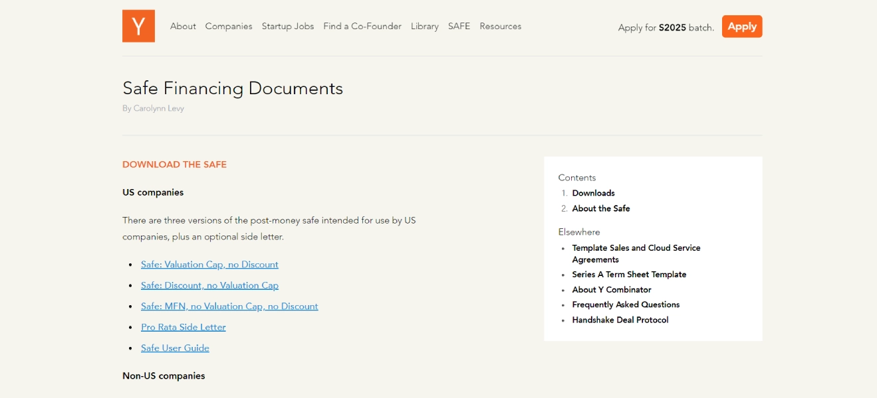
Task: Click the S2025 batch text
Action: [672, 28]
